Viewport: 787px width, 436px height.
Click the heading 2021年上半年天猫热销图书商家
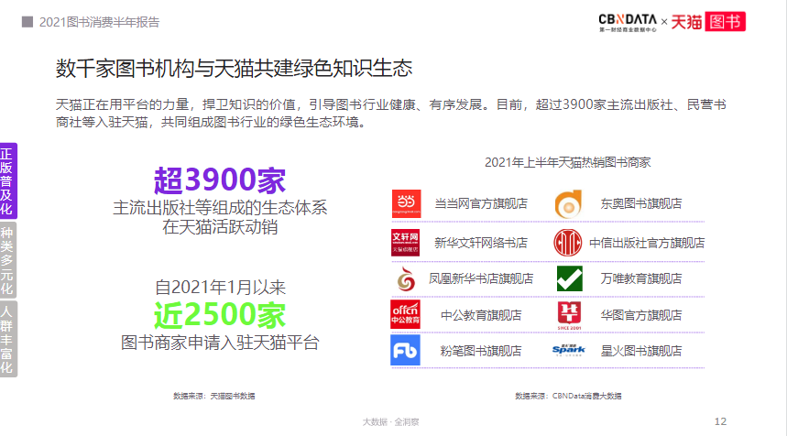click(x=567, y=162)
